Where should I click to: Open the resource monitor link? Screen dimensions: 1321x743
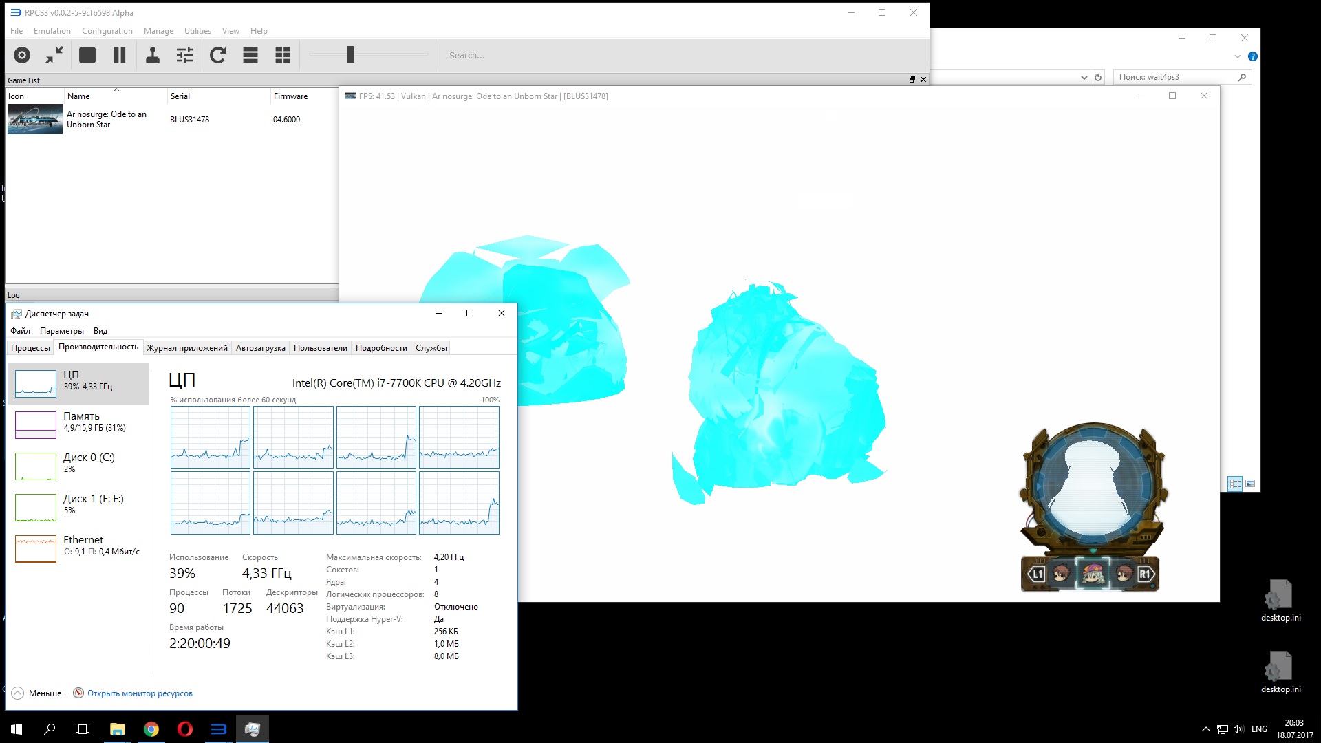click(139, 693)
